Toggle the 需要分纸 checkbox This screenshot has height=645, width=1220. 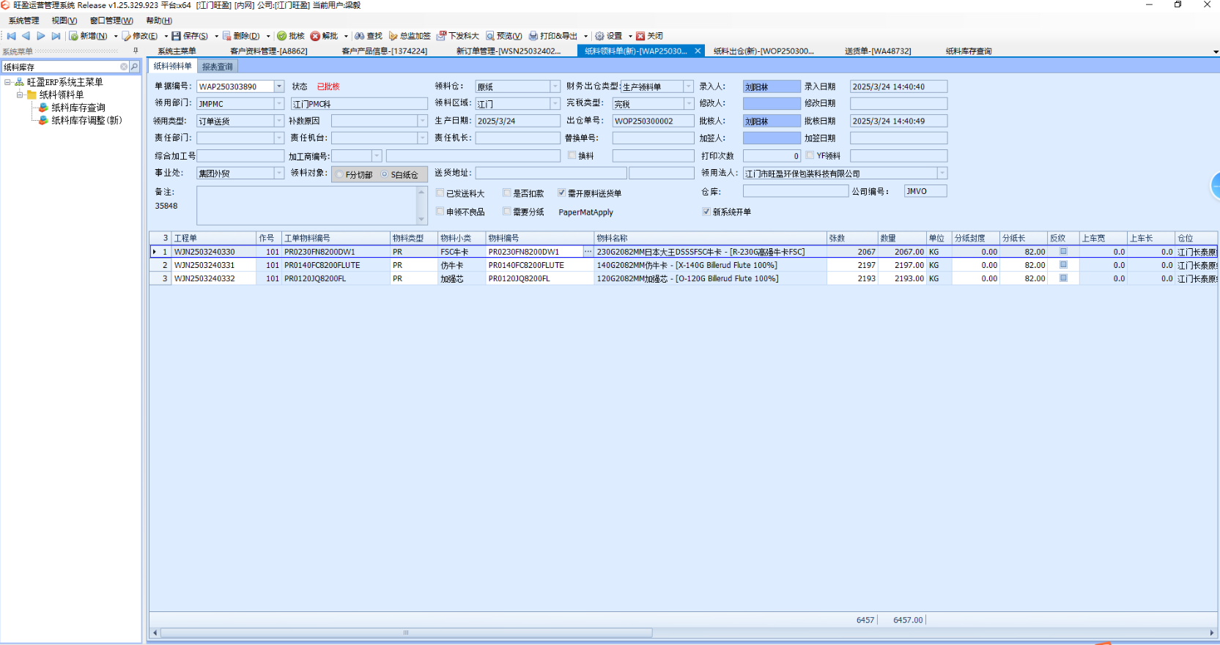pos(507,211)
